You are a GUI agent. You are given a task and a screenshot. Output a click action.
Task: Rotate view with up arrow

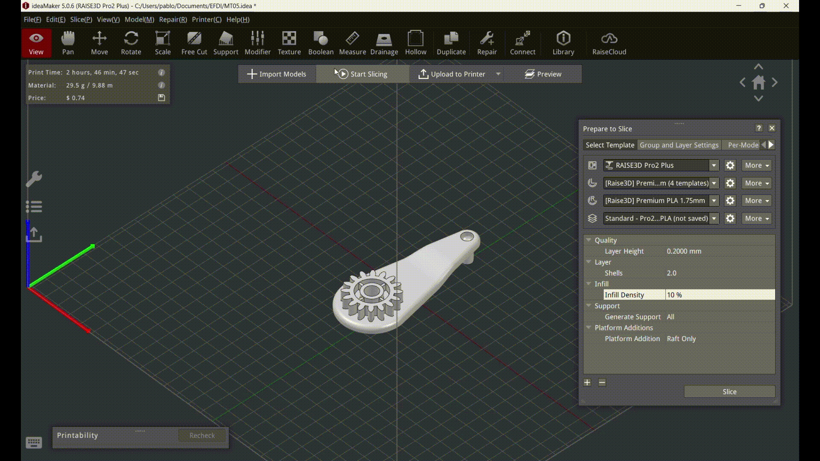pyautogui.click(x=758, y=67)
